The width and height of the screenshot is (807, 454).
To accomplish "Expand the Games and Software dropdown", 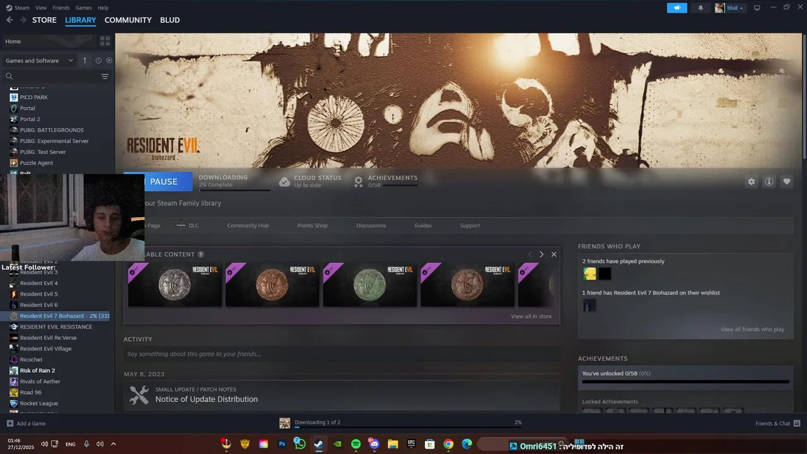I will click(x=40, y=61).
